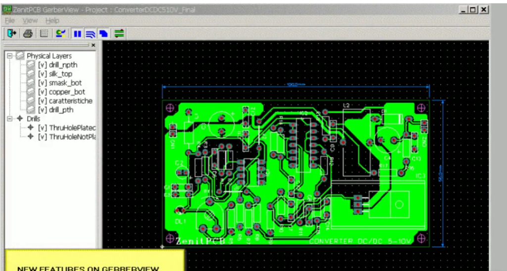Collapse the Drills tree node

coord(10,118)
